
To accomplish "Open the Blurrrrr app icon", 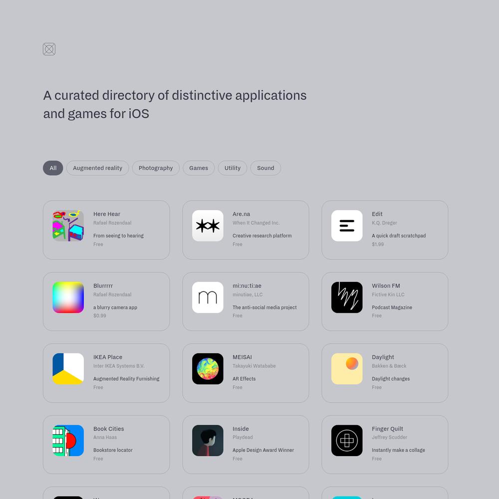I will (68, 297).
